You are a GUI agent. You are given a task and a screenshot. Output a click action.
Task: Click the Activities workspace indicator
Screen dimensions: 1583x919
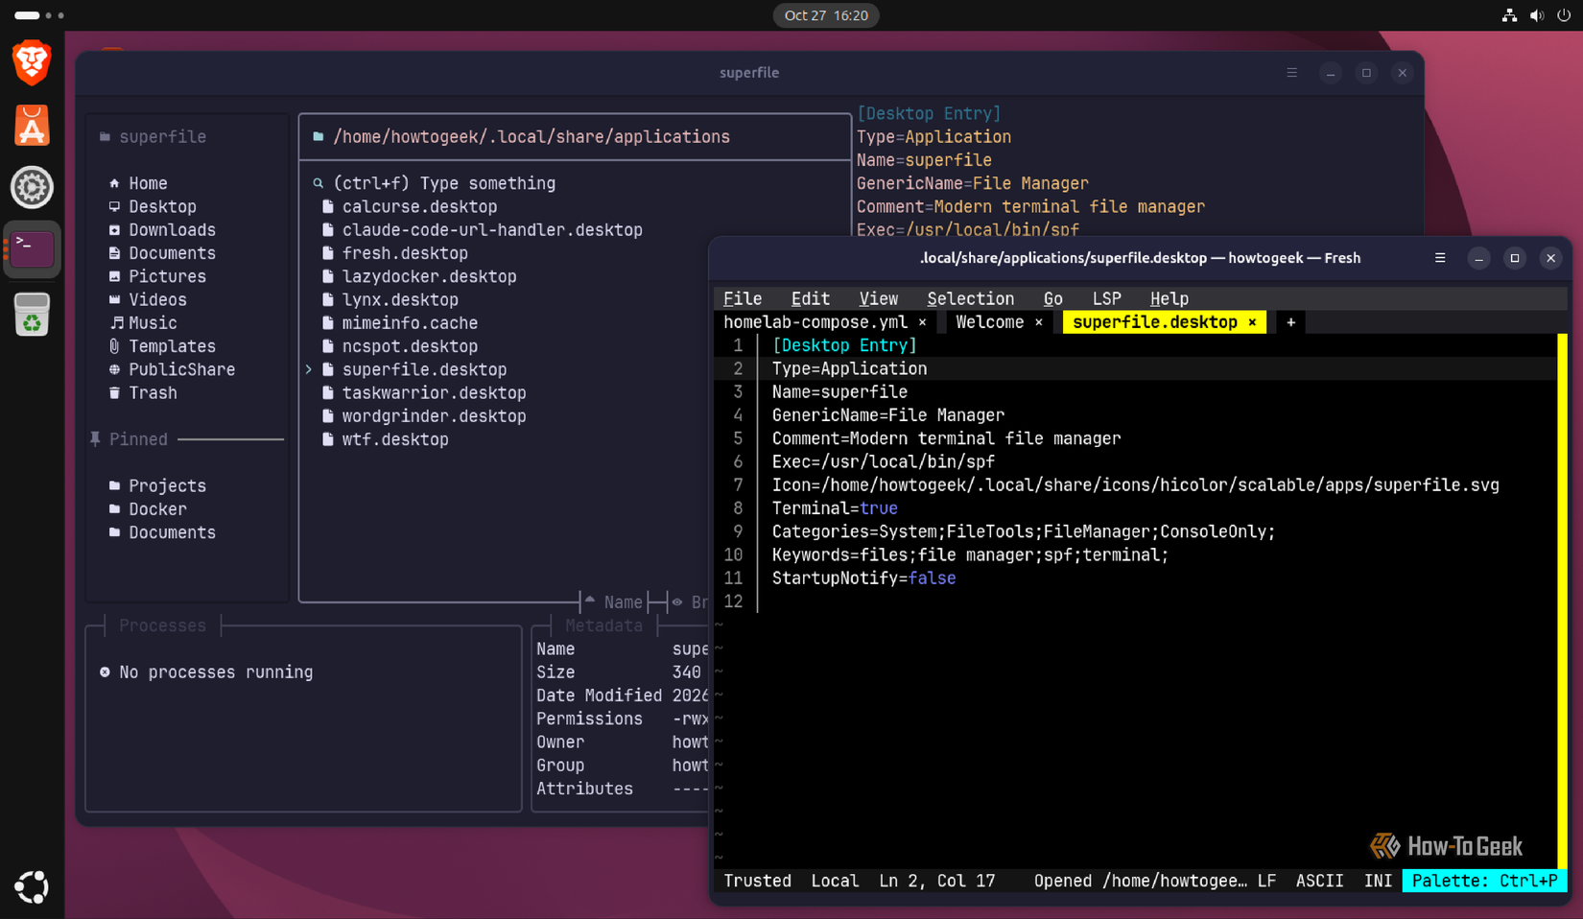[39, 15]
